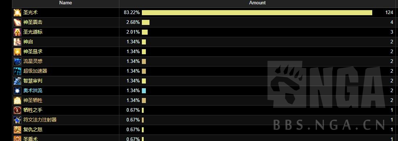Open the 神圣牺牲 ability link

point(33,101)
